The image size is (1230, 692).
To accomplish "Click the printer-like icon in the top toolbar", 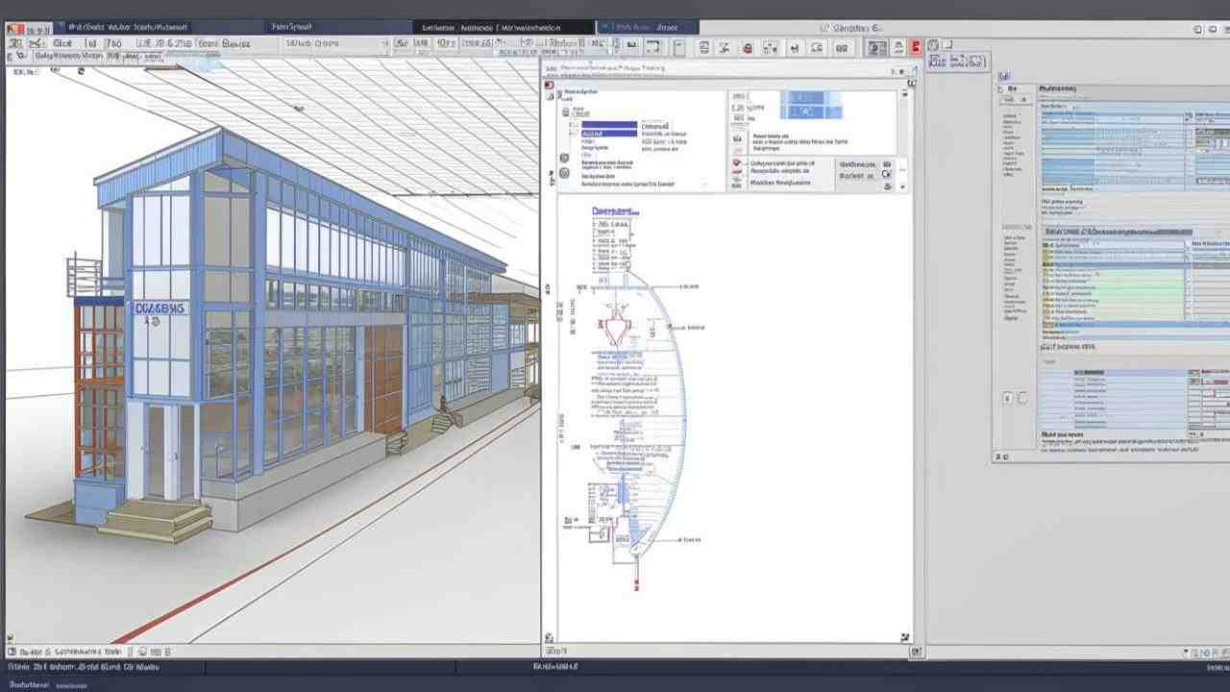I will tap(702, 47).
